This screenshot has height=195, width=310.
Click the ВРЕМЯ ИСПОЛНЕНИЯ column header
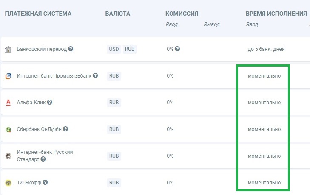[276, 14]
